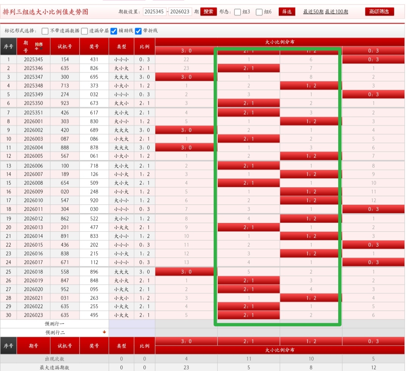Click the 2:1 marker in row 2026023
This screenshot has width=409, height=371.
pyautogui.click(x=248, y=315)
